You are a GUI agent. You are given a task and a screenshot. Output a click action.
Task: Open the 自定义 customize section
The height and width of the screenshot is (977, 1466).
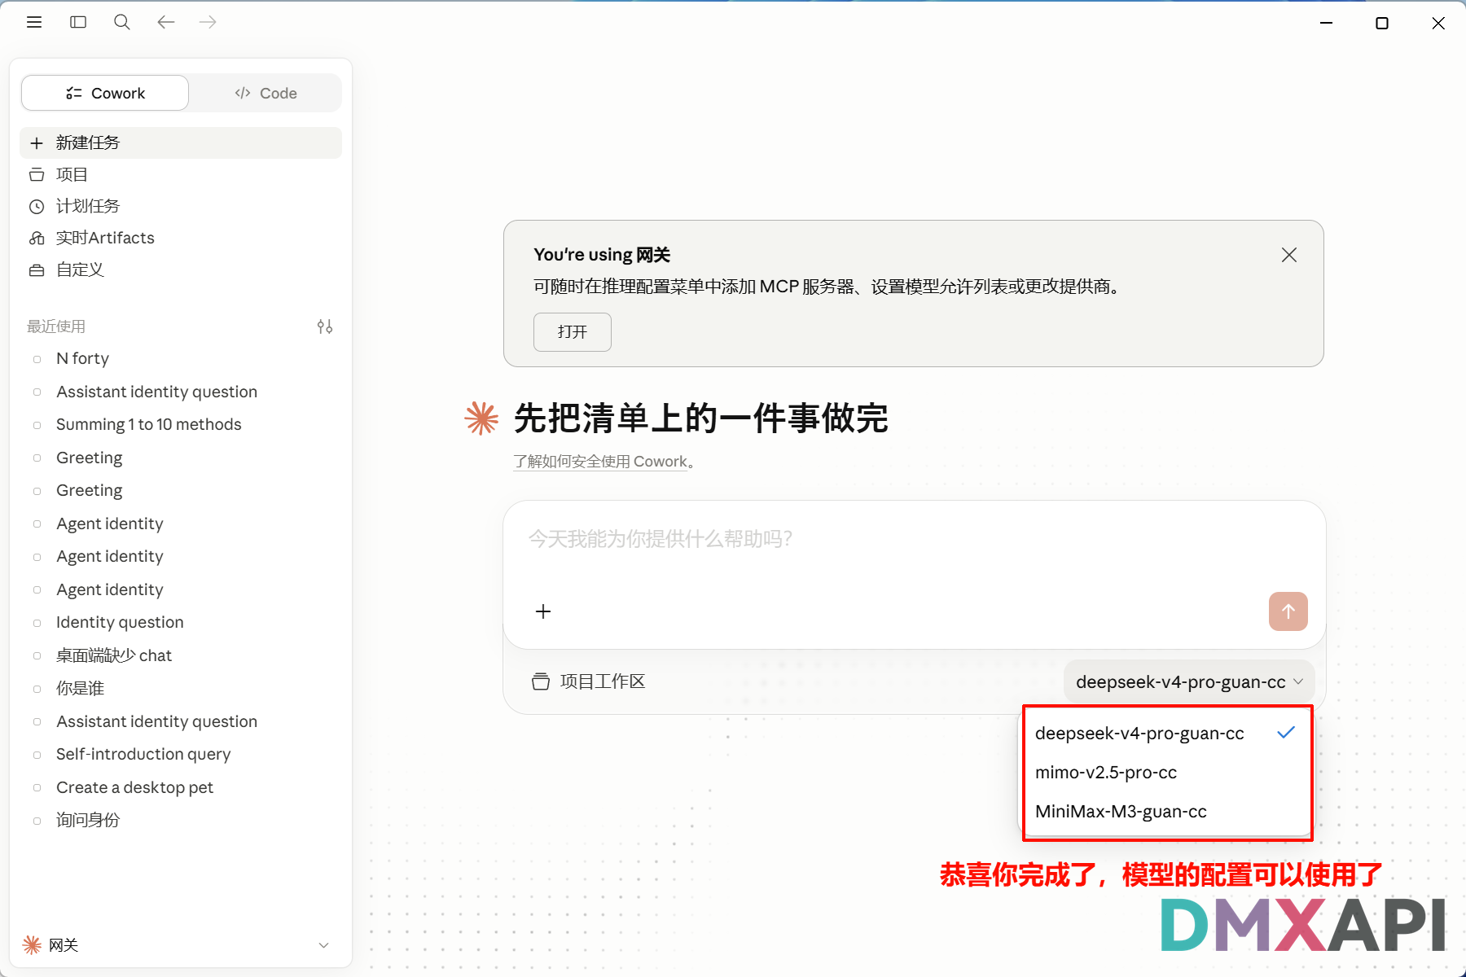(x=181, y=269)
